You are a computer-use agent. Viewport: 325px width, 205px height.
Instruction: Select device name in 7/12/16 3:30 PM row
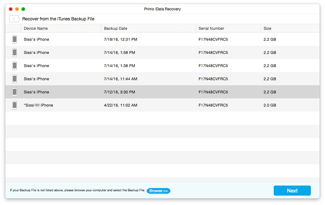36,92
